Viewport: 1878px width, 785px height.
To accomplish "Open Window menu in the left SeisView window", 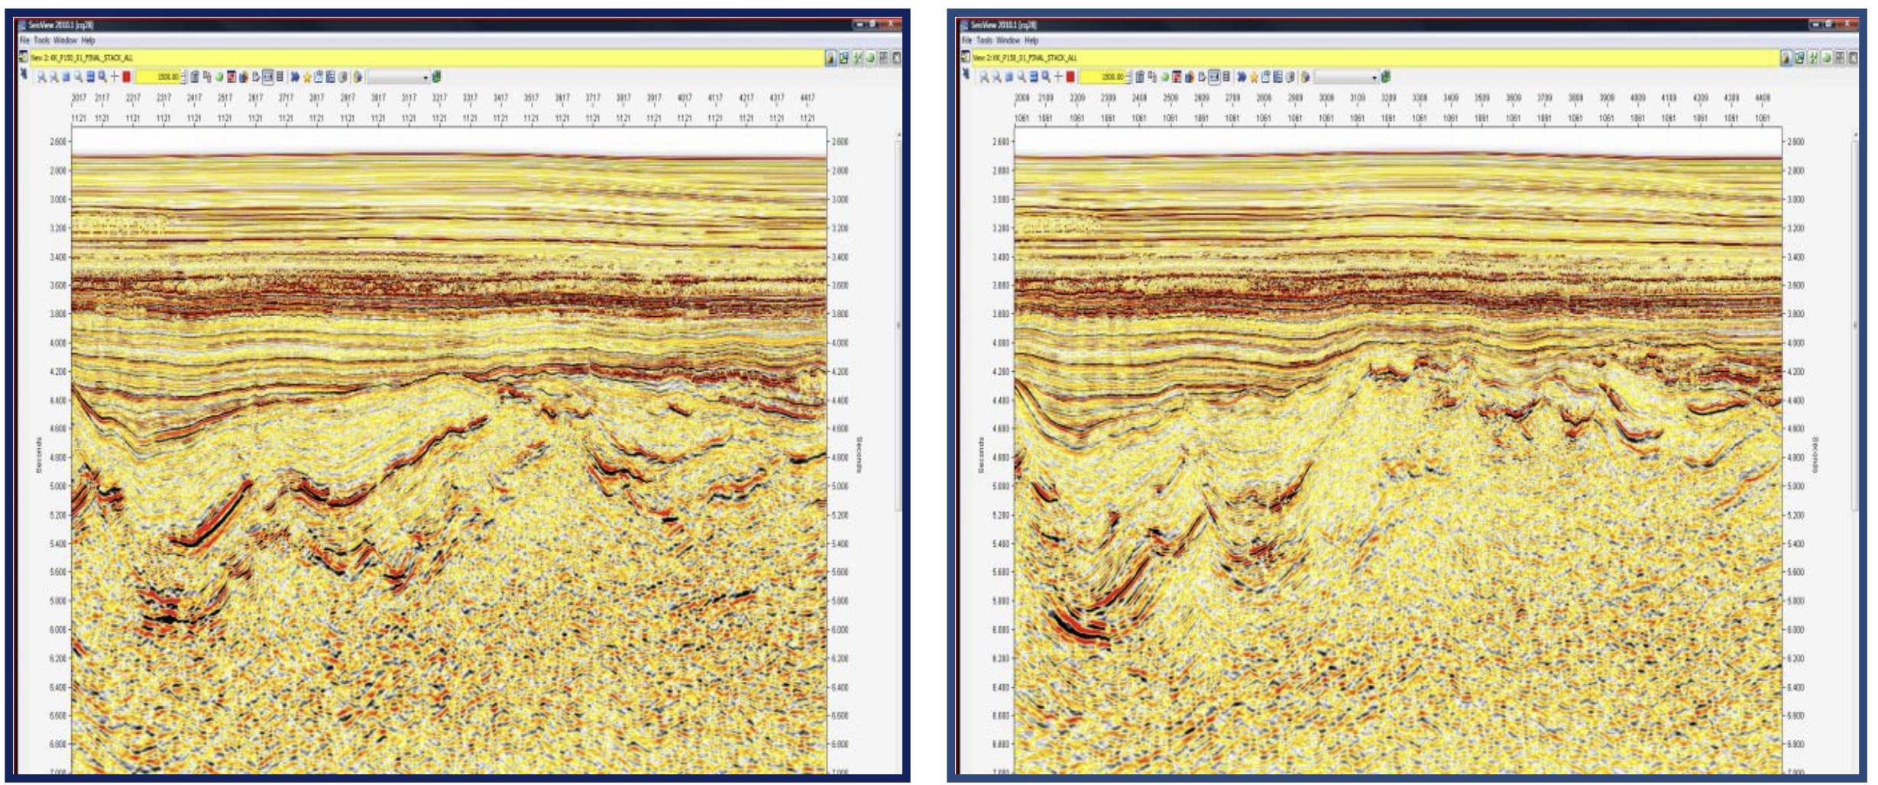I will 65,40.
